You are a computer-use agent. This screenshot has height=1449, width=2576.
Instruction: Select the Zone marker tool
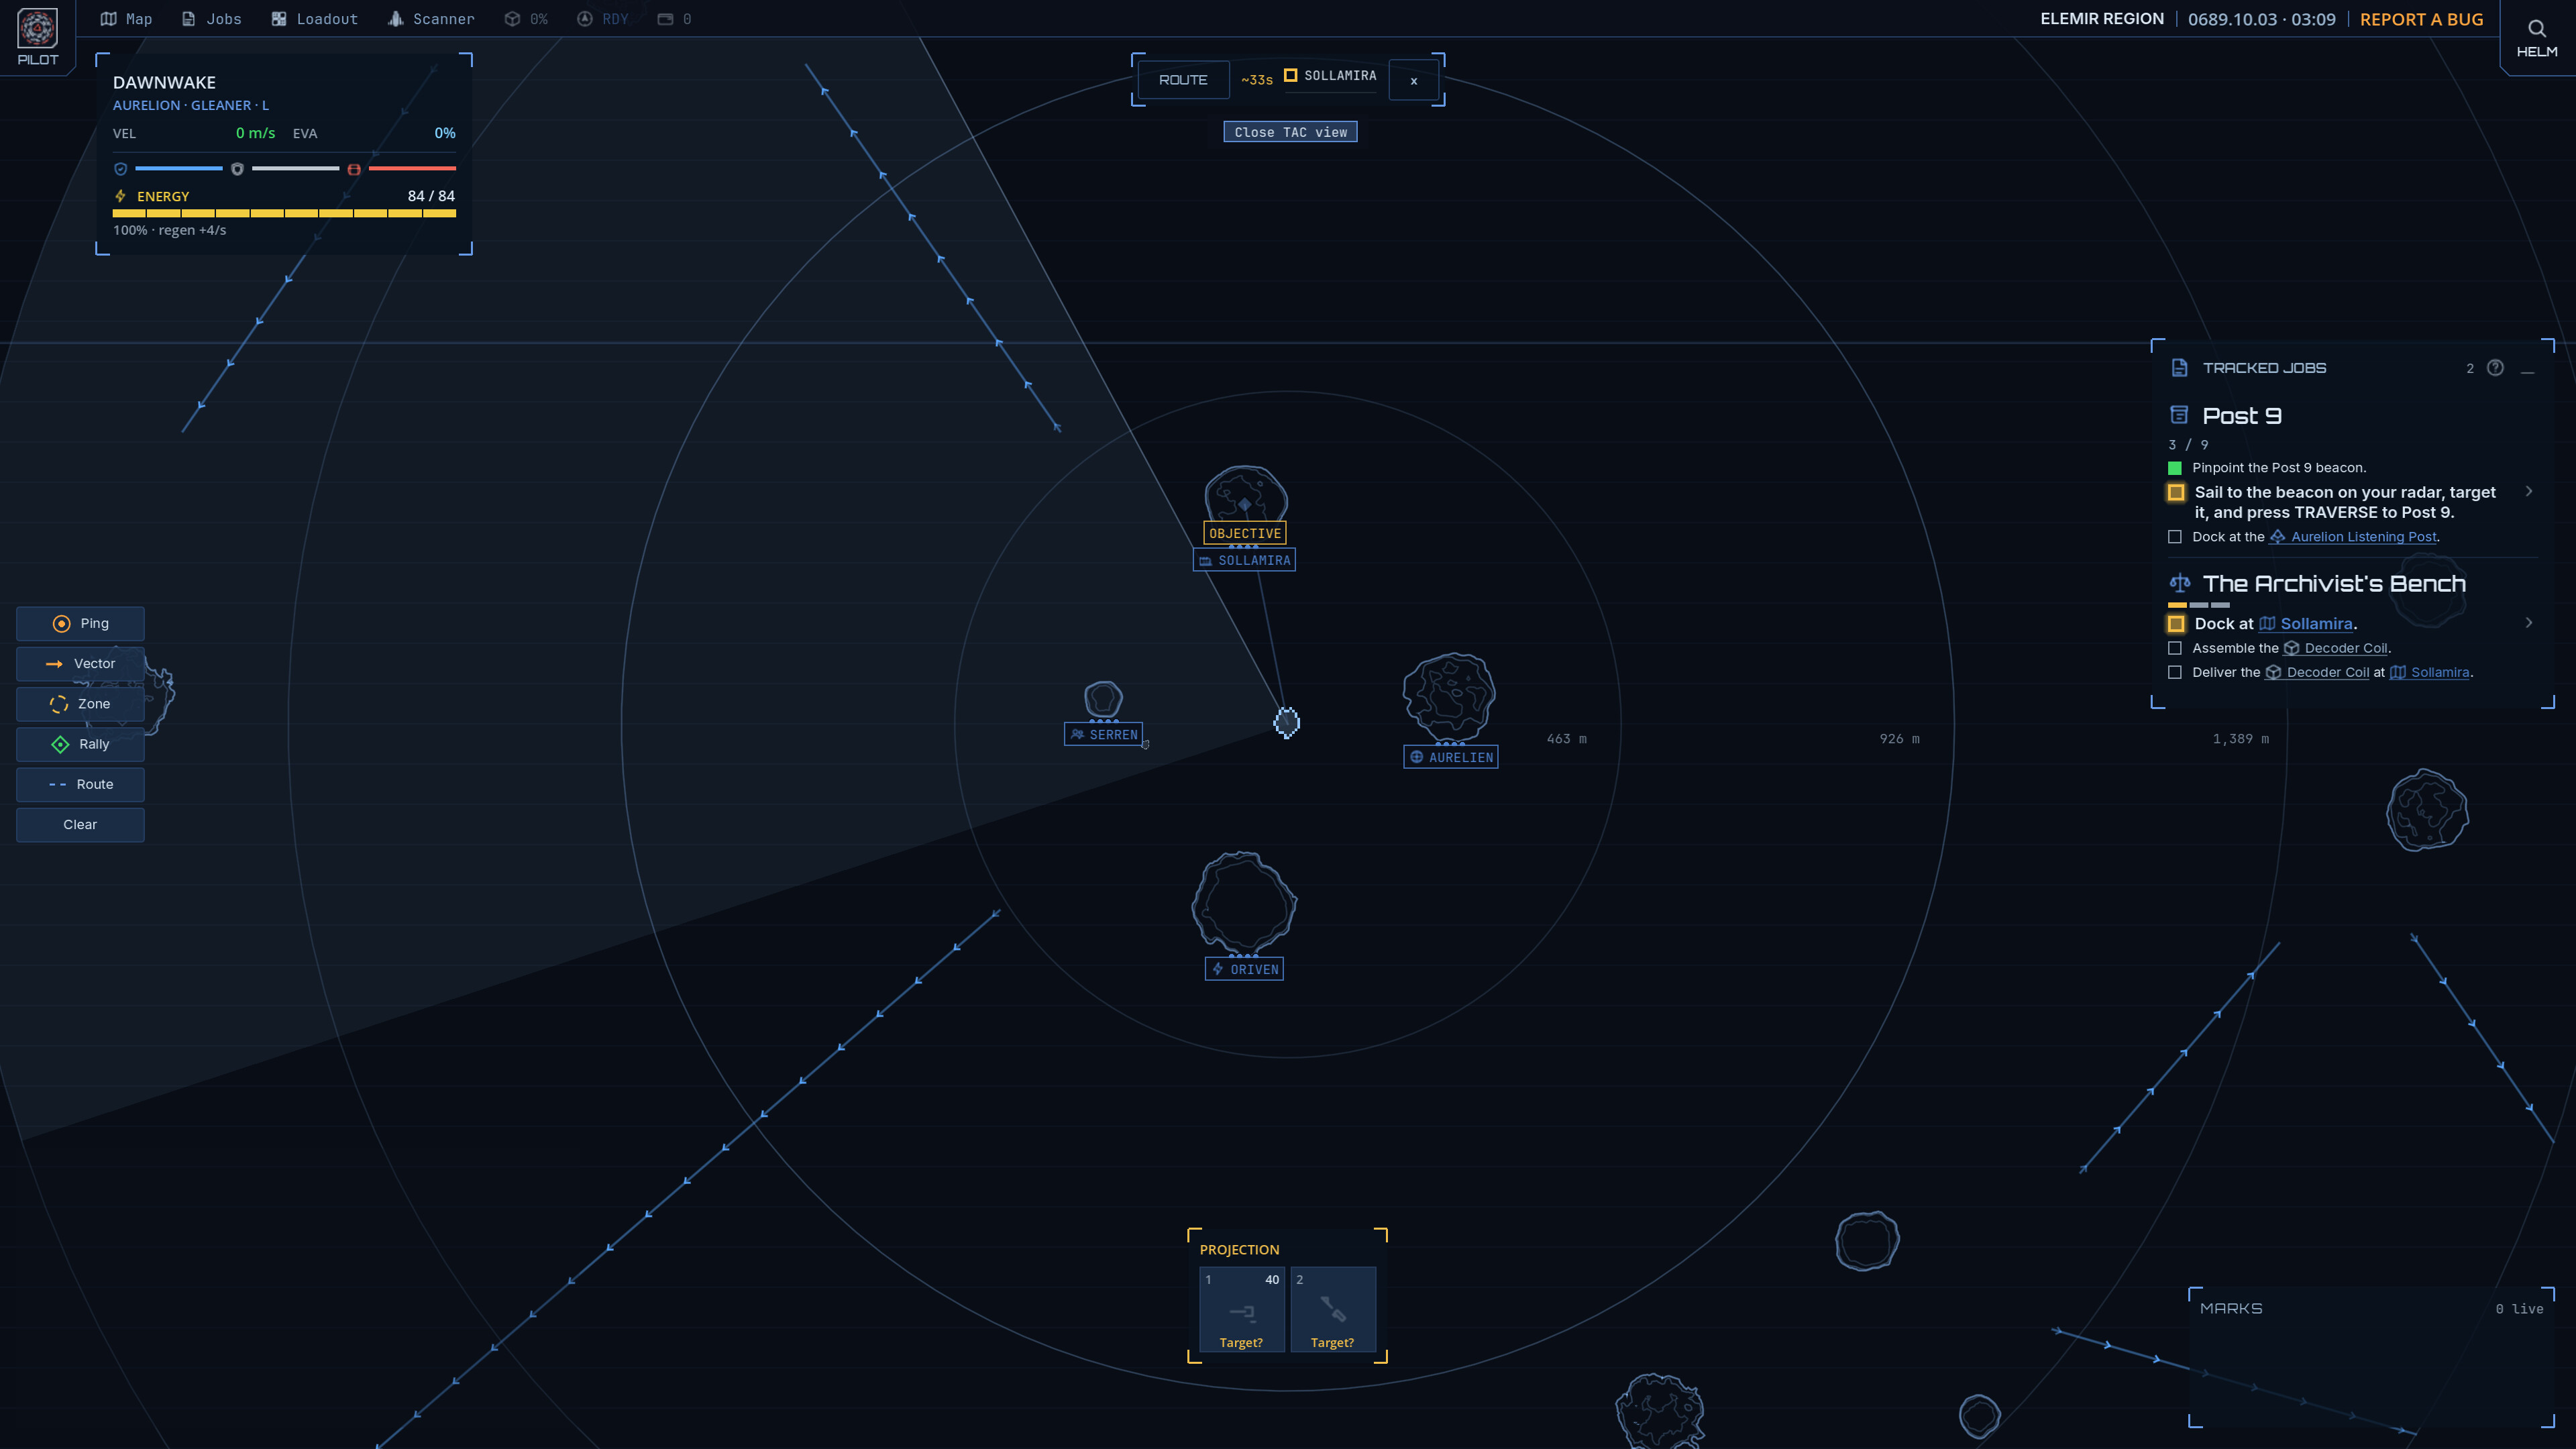(x=80, y=704)
